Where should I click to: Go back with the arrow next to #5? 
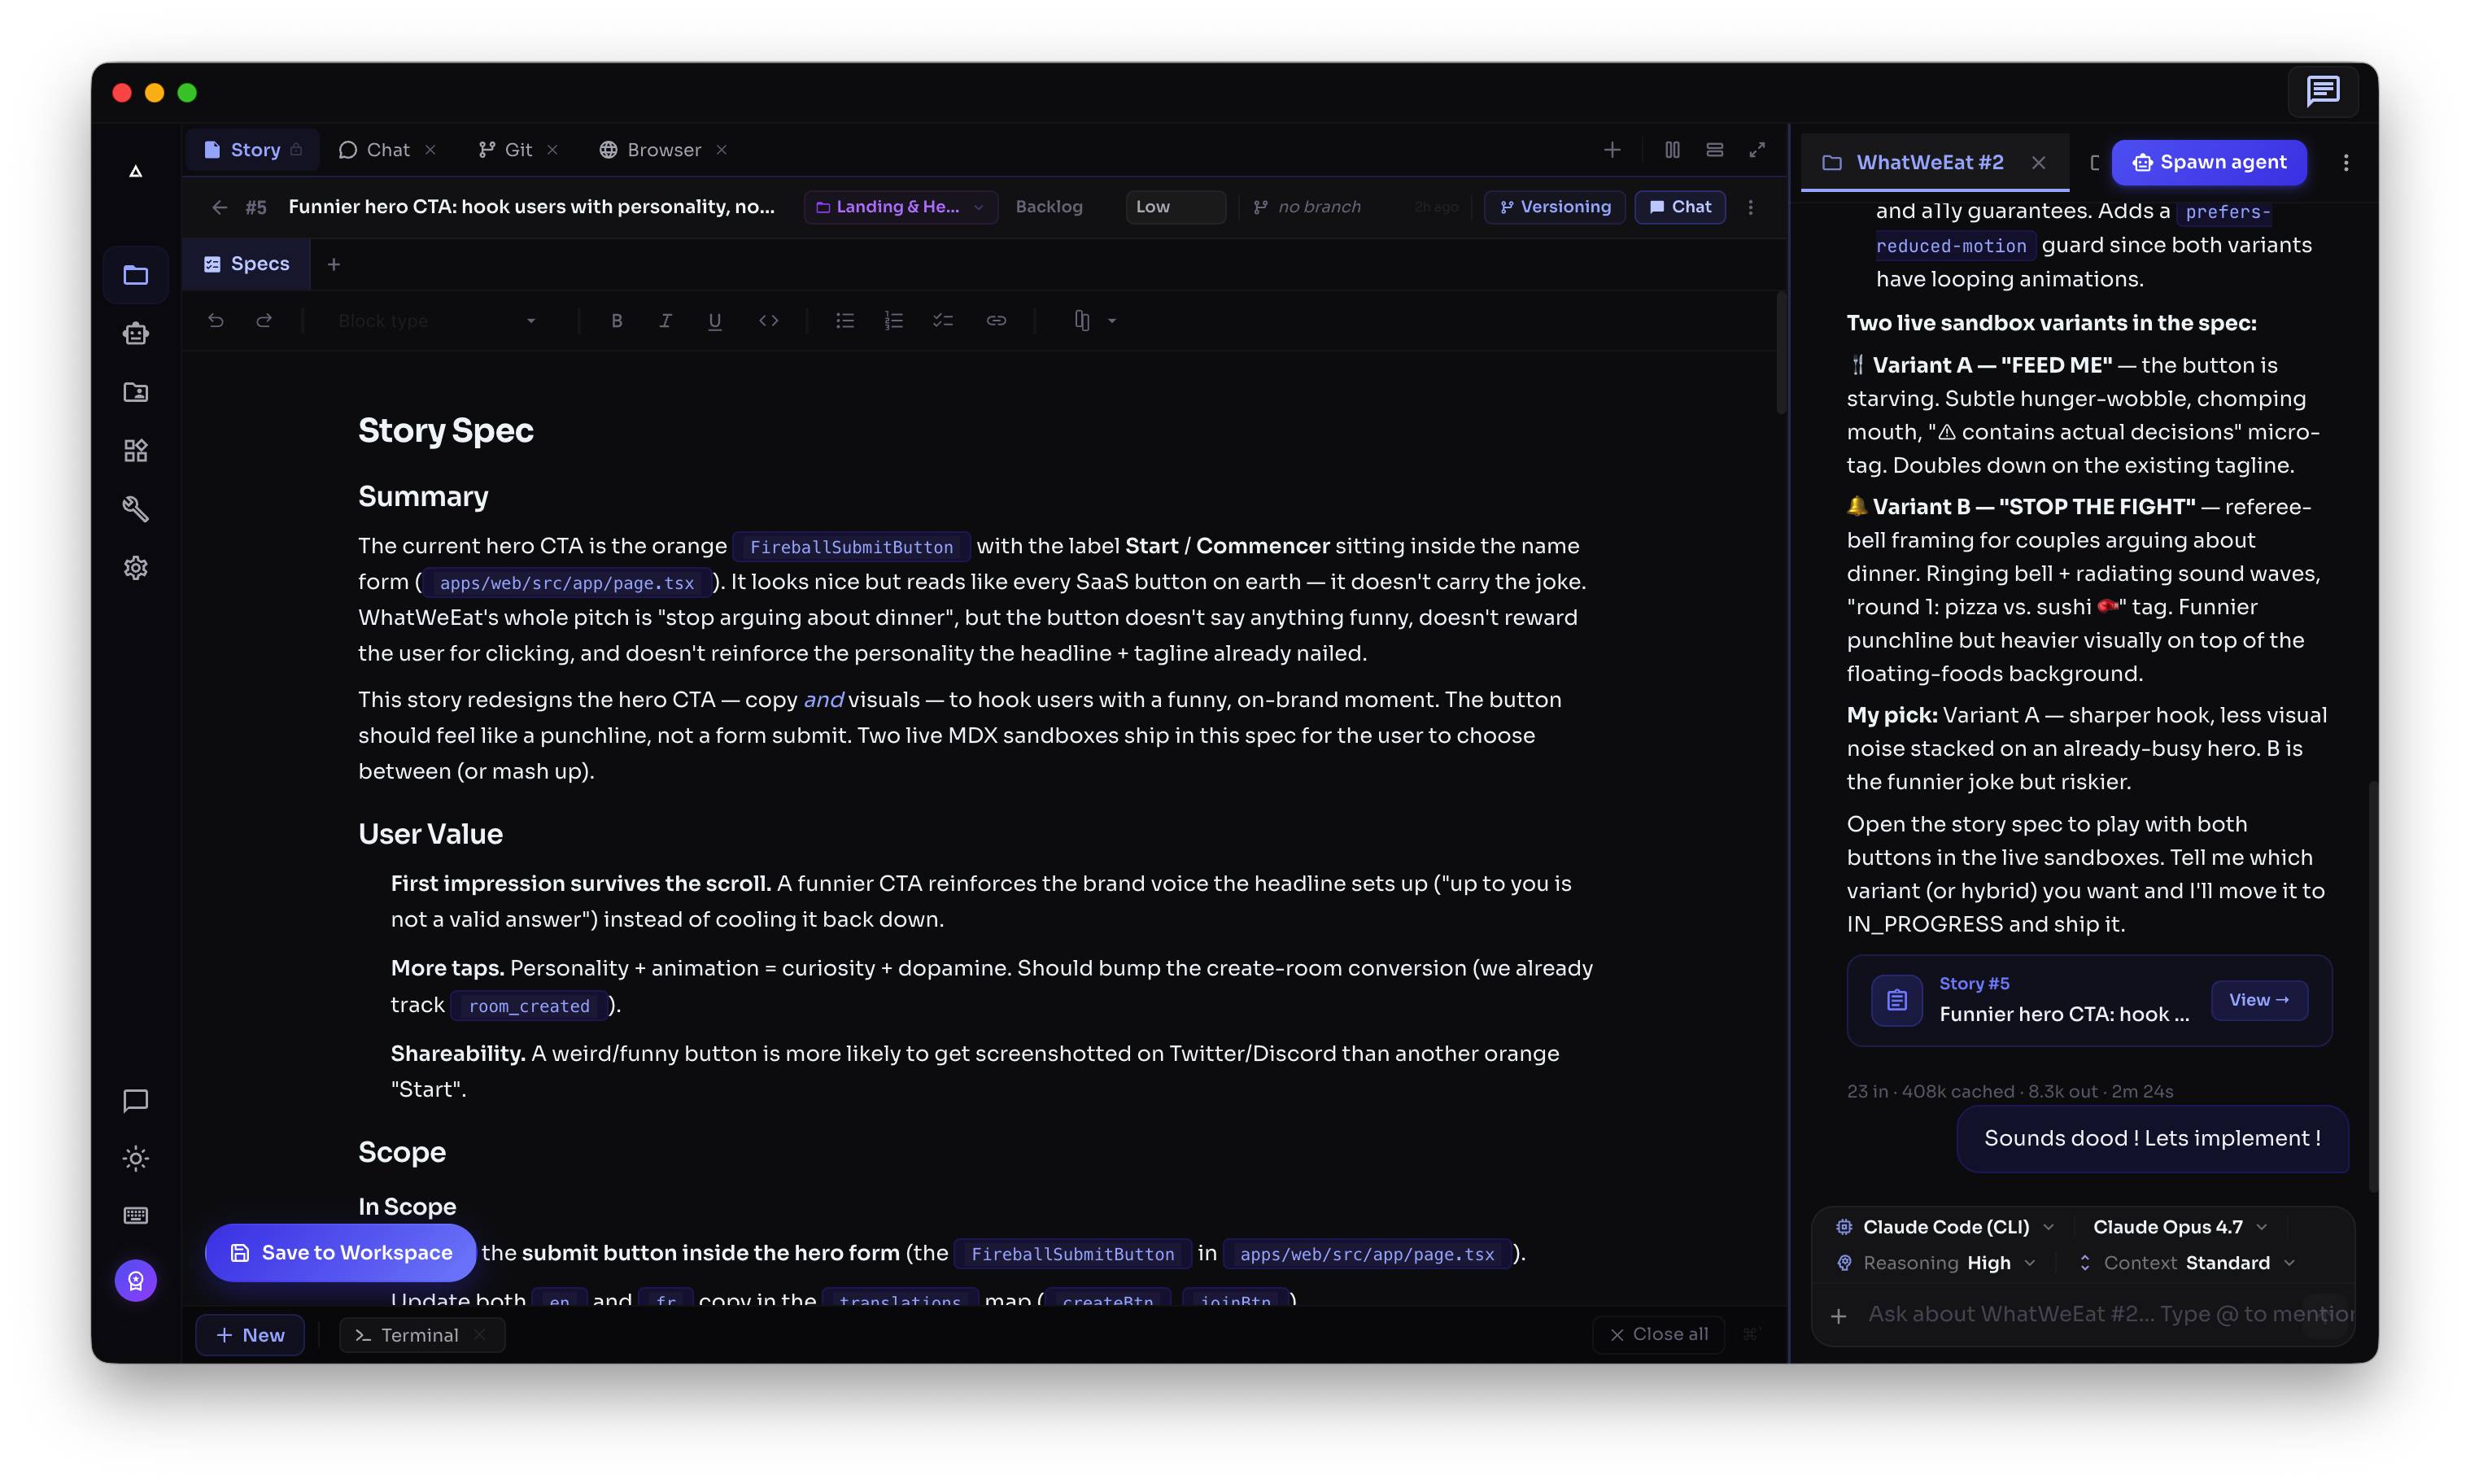pyautogui.click(x=220, y=207)
